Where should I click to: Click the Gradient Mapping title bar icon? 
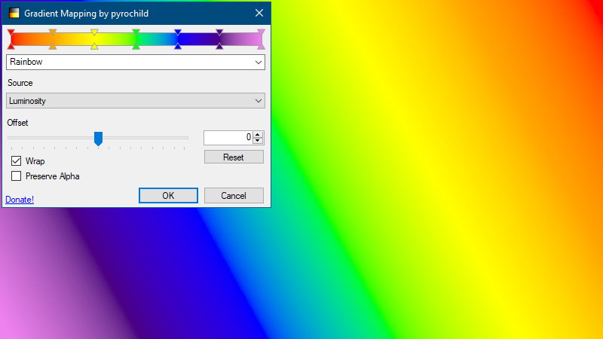pos(14,13)
